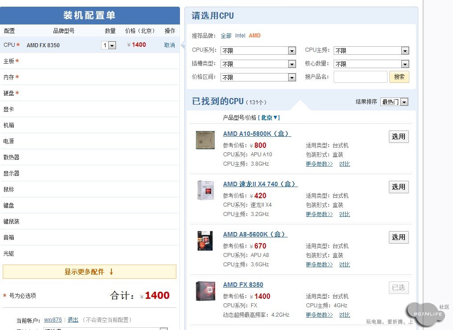This screenshot has height=330, width=453.
Task: Click the ¥1400 total price in 合计
Action: (x=155, y=295)
